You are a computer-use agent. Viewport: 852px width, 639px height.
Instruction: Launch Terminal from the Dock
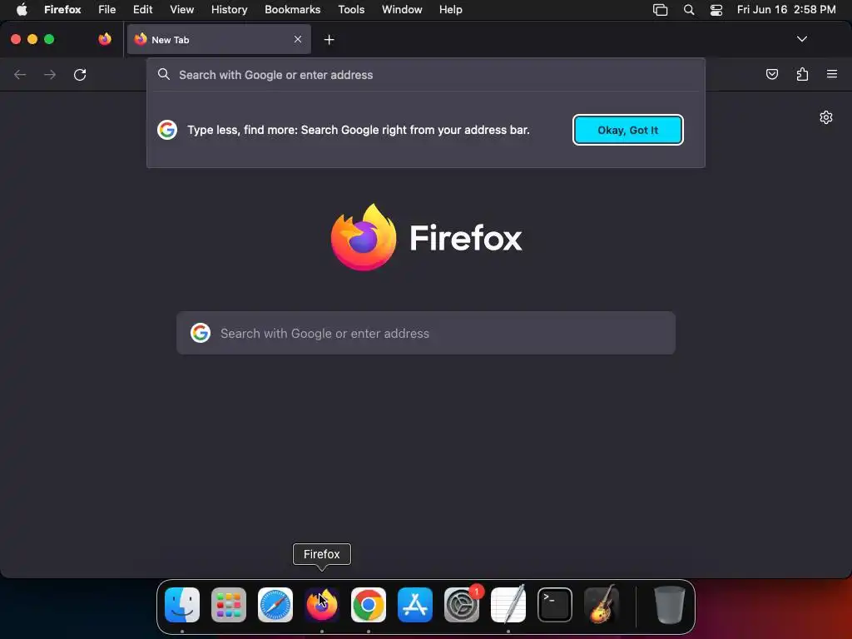(555, 605)
